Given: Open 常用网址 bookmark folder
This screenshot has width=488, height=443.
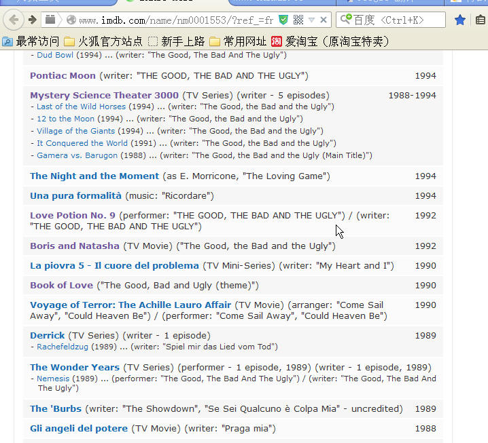Looking at the screenshot, I should pos(237,41).
